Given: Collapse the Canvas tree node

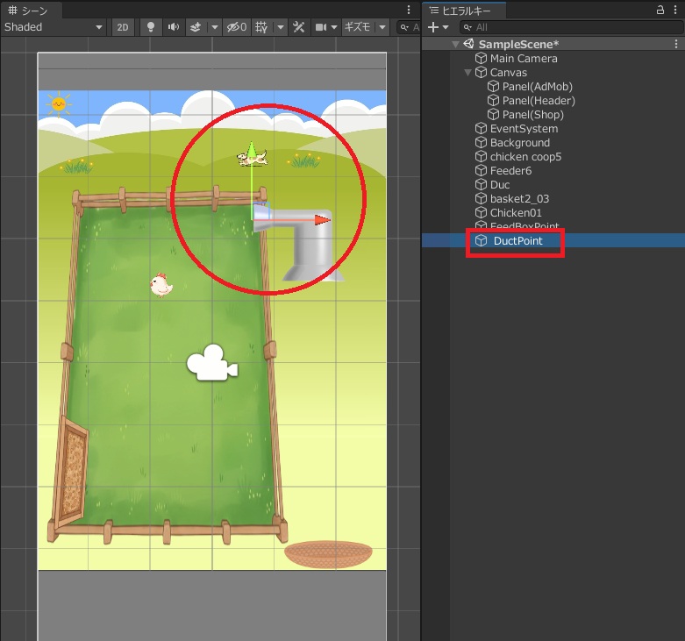Looking at the screenshot, I should point(468,73).
